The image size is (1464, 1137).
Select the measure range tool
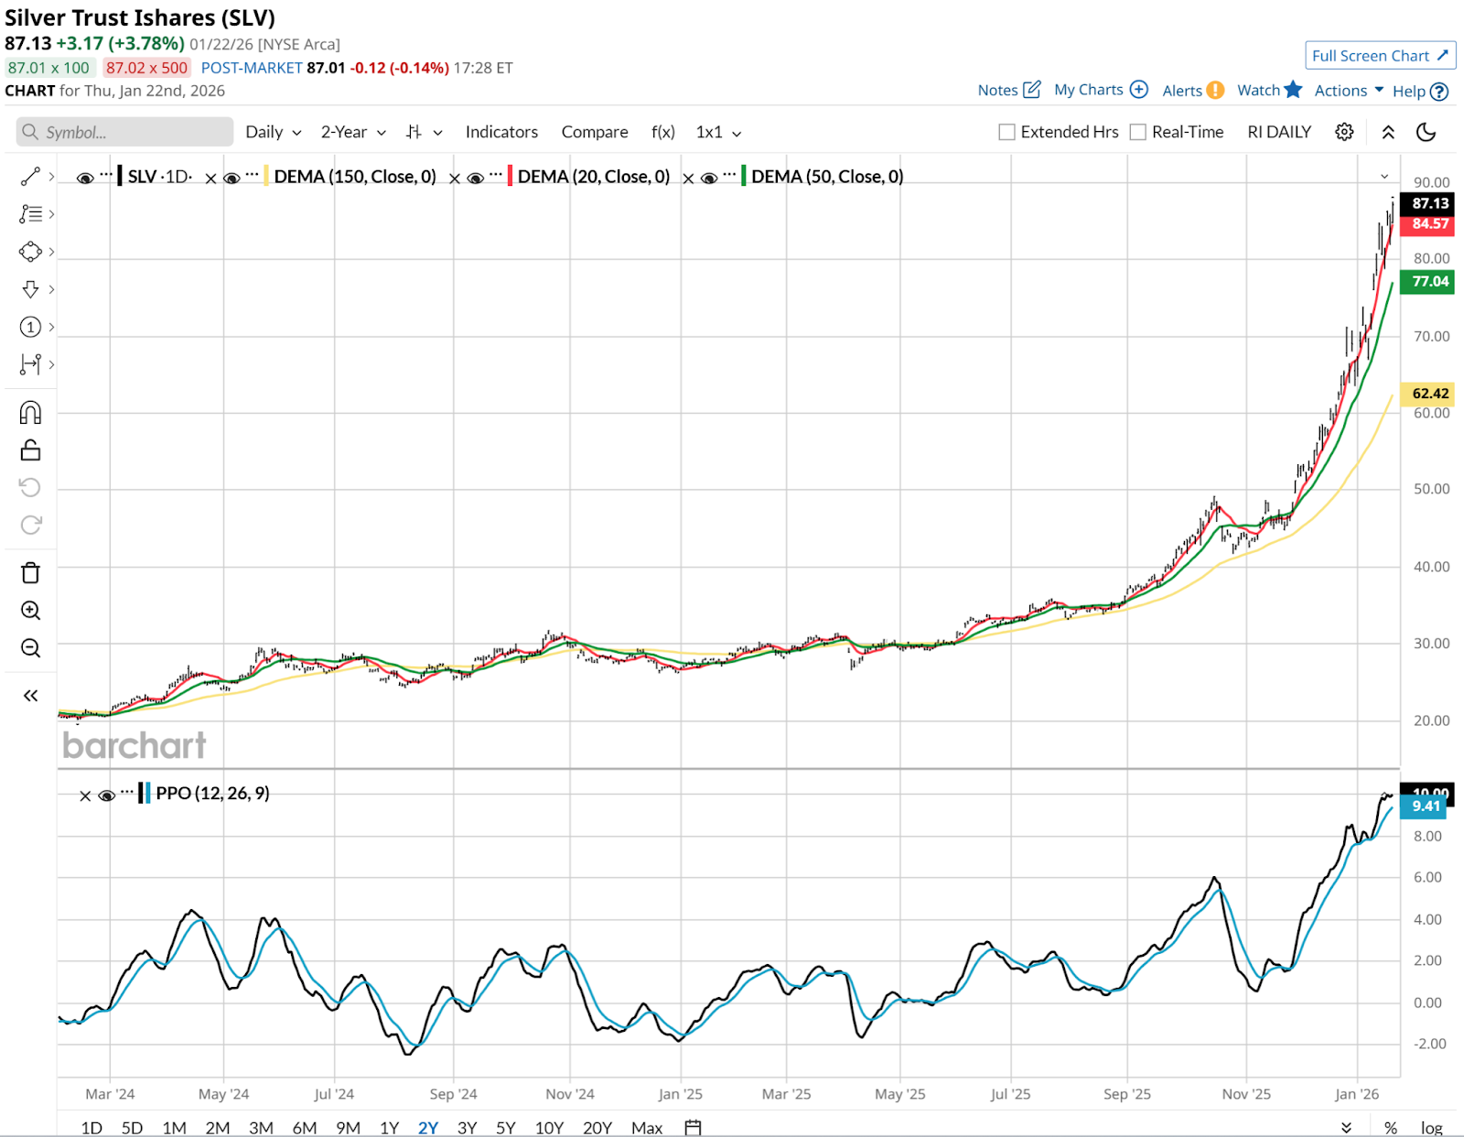30,364
